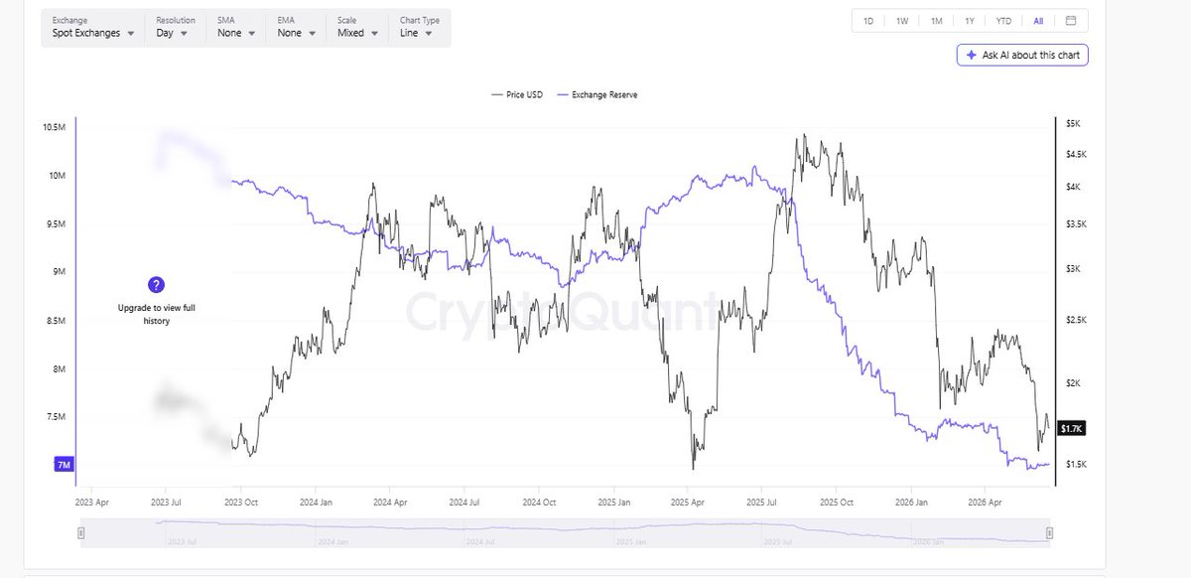
Task: Click the $5K right axis label
Action: 1072,123
